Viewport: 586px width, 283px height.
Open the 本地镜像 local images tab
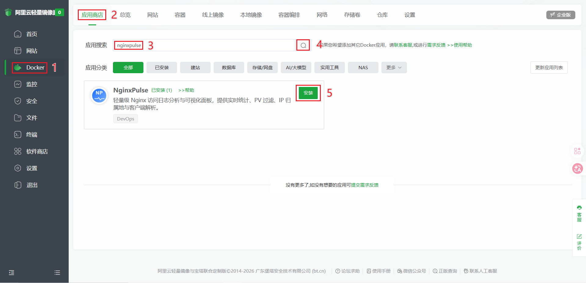pos(251,15)
